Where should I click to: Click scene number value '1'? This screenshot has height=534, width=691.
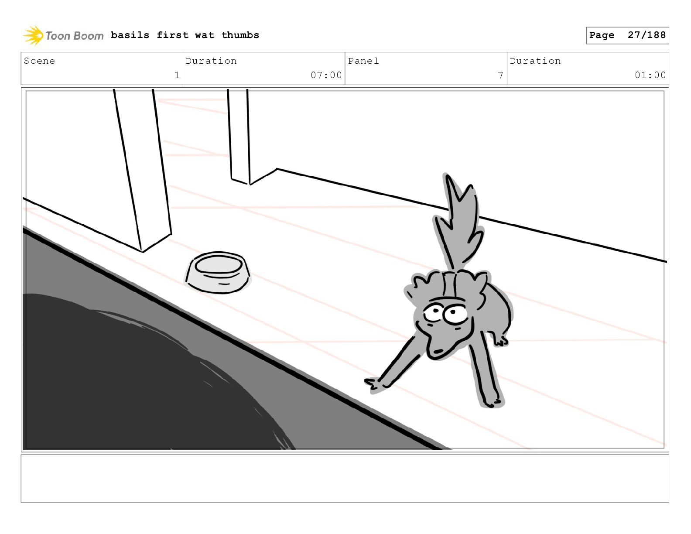pyautogui.click(x=177, y=75)
